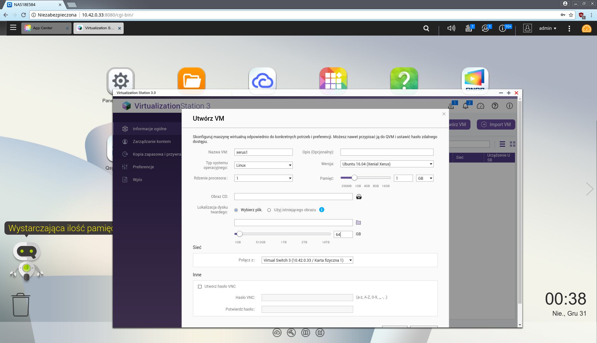Screen dimensions: 597x343
Task: Open the 'Połącz z' Virtual Switch dropdown
Action: pos(307,260)
